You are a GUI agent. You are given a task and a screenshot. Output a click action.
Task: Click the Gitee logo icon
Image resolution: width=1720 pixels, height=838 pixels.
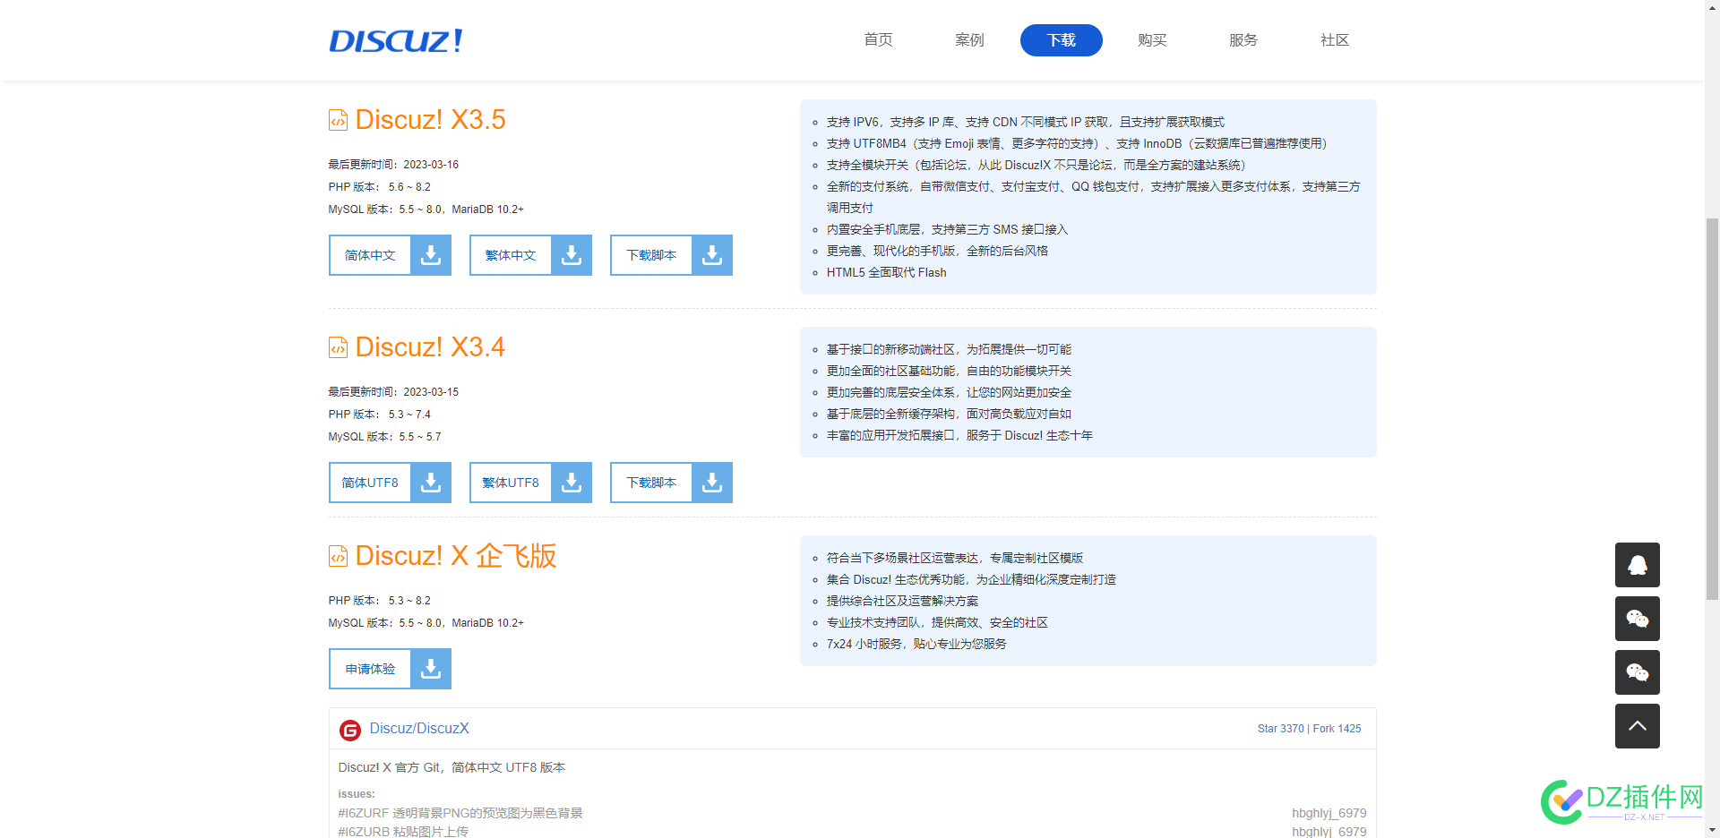tap(350, 730)
